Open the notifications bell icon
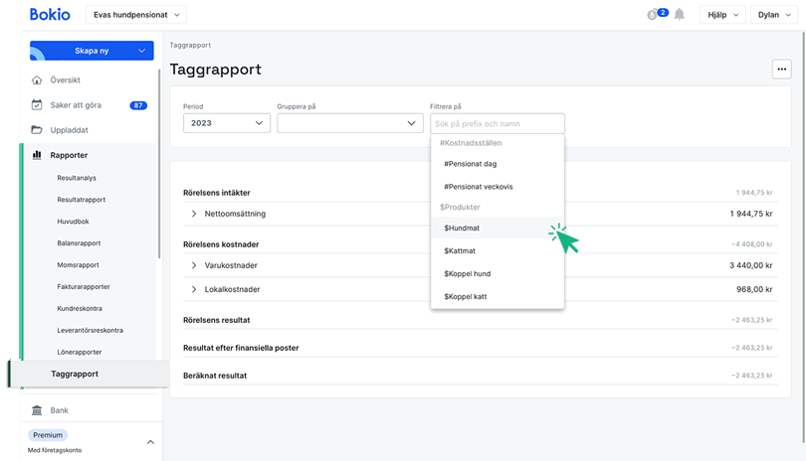The image size is (806, 461). pos(680,15)
